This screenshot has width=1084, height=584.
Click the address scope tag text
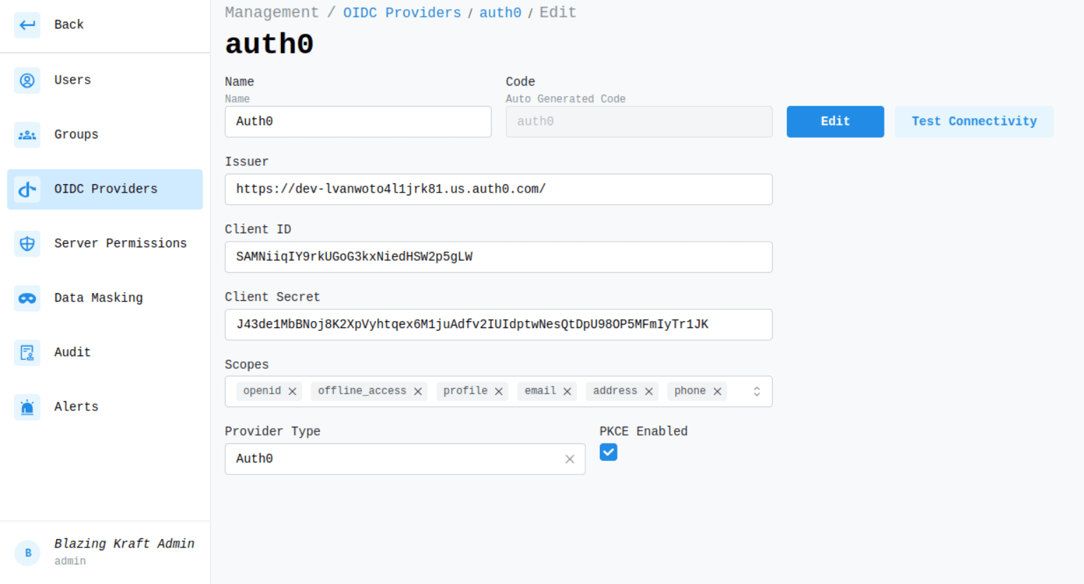click(615, 391)
